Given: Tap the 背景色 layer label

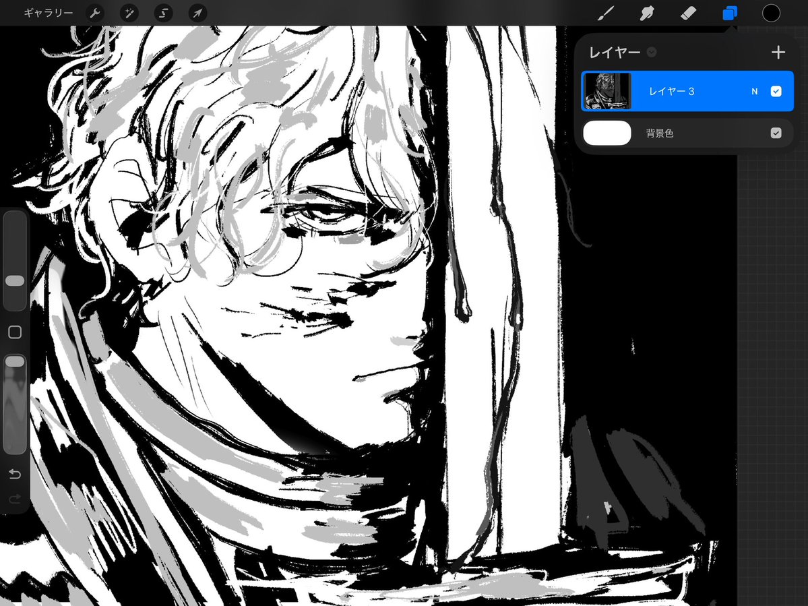Looking at the screenshot, I should click(x=660, y=133).
